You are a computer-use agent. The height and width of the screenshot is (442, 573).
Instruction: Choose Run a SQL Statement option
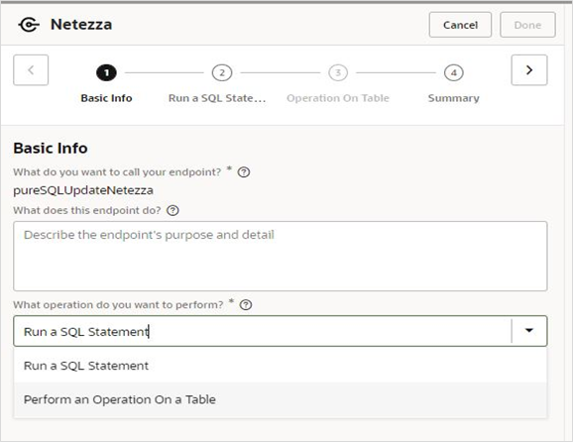coord(281,366)
